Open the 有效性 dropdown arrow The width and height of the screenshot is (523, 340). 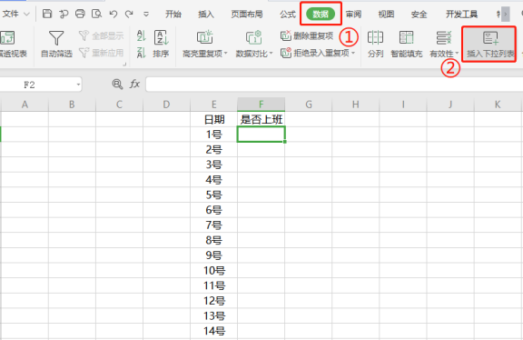[457, 54]
